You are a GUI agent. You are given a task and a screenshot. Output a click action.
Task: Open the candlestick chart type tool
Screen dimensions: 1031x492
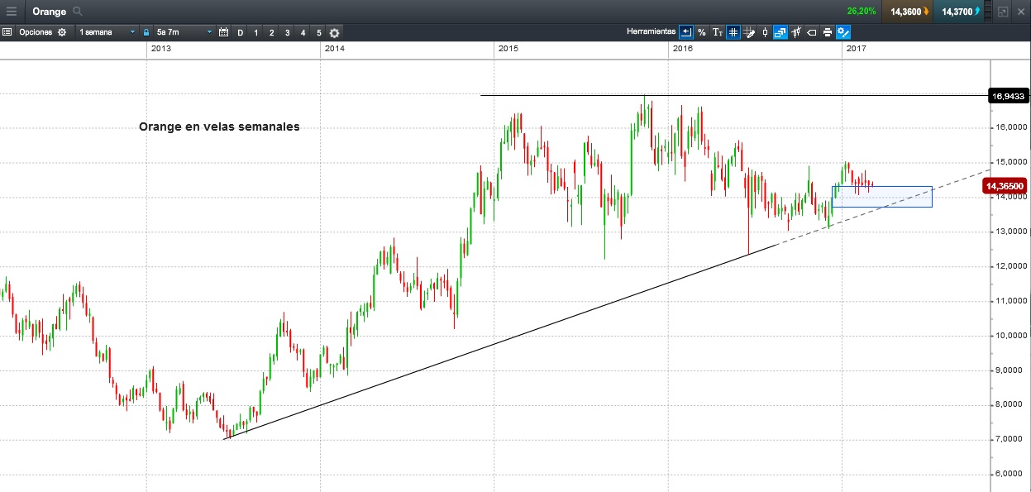coord(765,32)
